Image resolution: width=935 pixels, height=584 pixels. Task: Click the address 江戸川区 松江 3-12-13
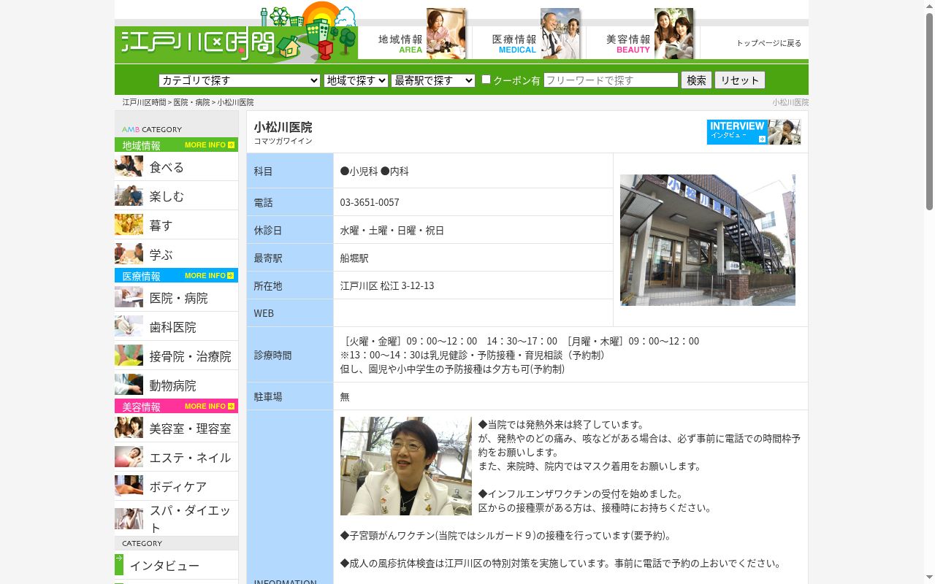tap(387, 285)
